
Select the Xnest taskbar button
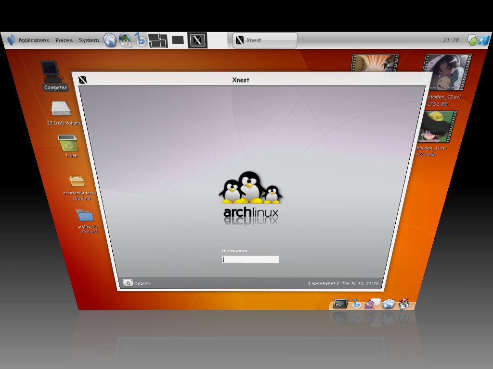(265, 40)
